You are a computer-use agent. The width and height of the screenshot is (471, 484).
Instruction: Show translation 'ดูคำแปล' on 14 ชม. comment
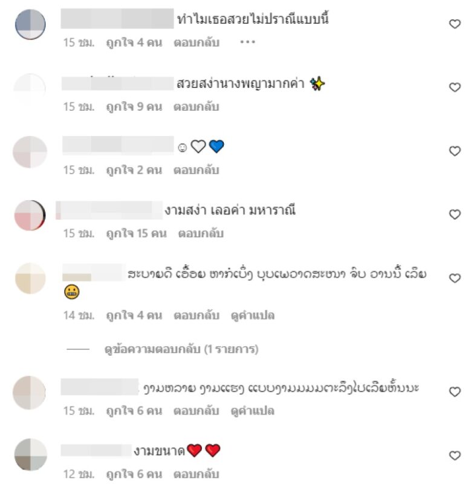coord(253,315)
